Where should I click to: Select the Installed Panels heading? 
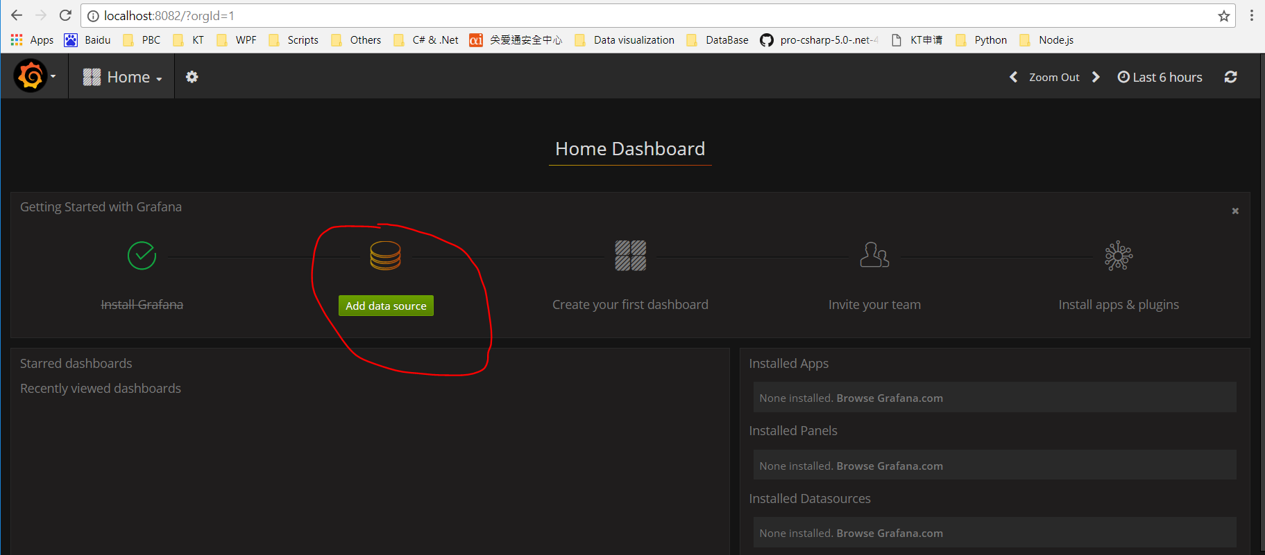[x=793, y=430]
